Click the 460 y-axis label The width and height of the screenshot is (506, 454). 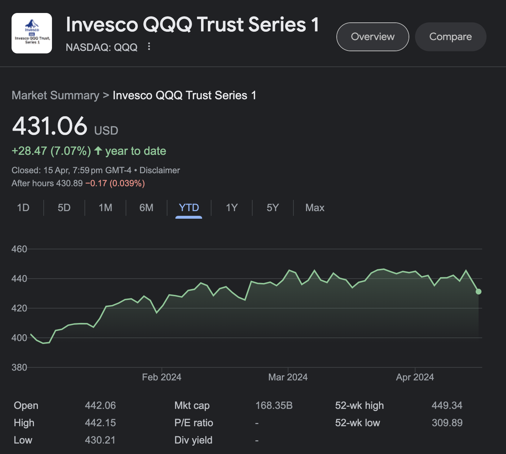pyautogui.click(x=19, y=249)
